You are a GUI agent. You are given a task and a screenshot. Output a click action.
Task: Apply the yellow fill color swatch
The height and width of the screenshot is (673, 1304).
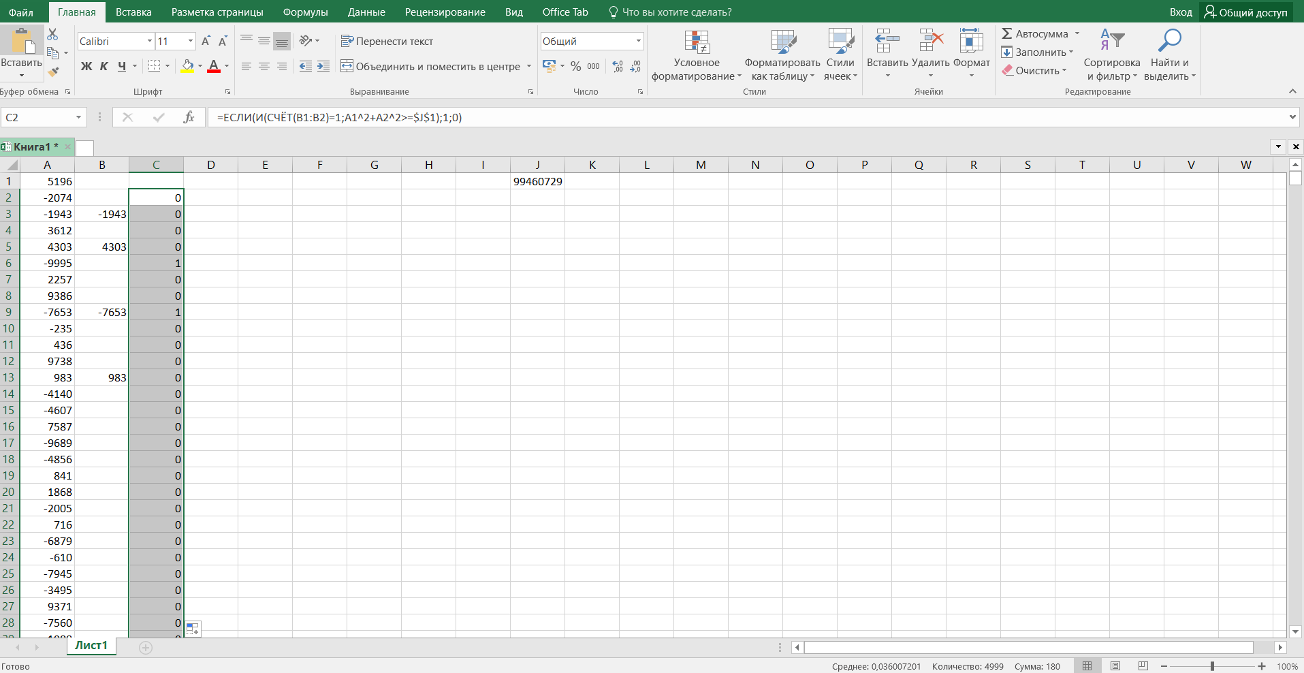tap(188, 66)
